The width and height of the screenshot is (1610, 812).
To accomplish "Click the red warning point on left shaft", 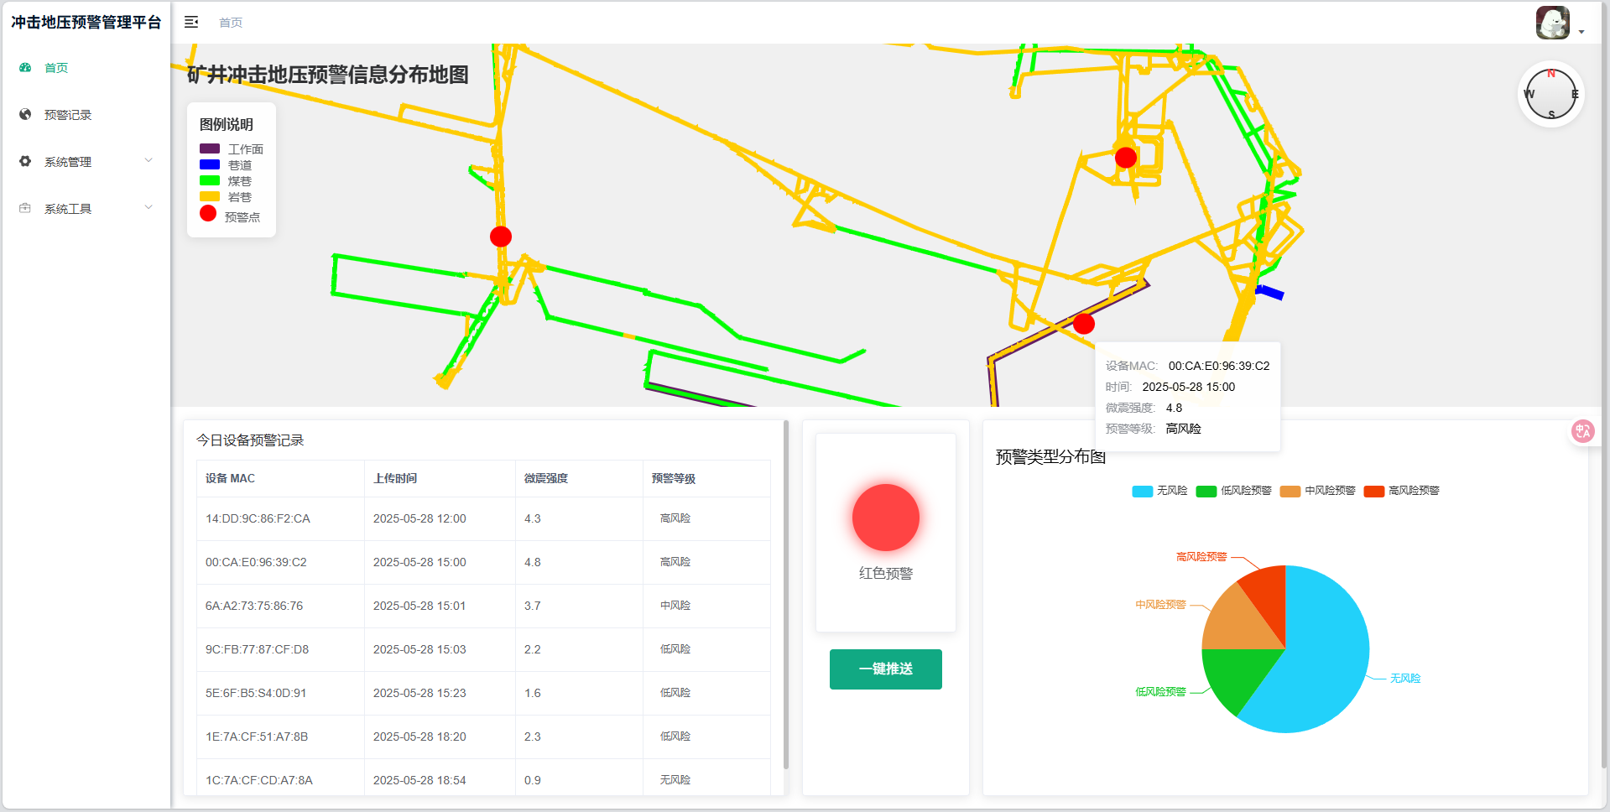I will [501, 237].
